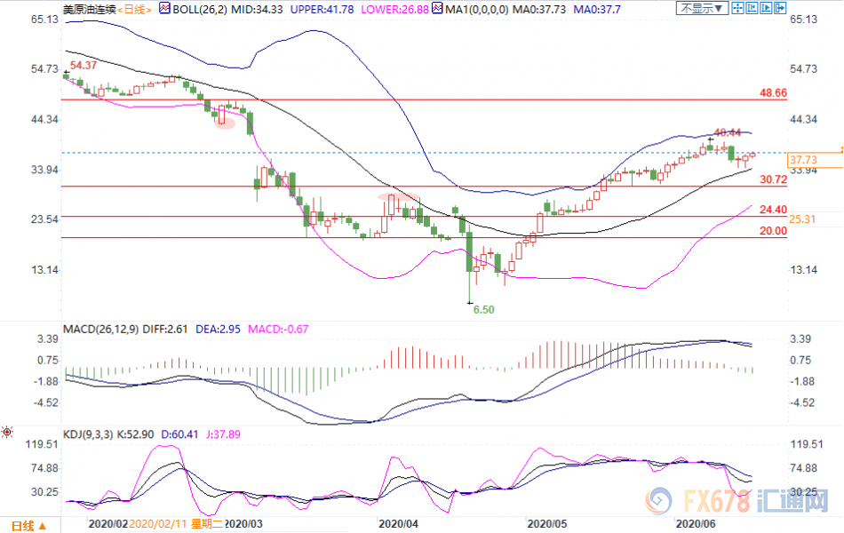Click the 2020/05 date axis label
The height and width of the screenshot is (533, 844).
click(547, 524)
